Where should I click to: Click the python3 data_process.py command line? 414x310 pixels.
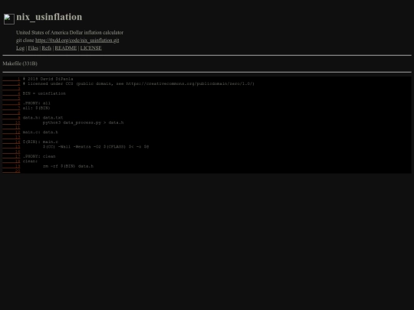click(83, 122)
